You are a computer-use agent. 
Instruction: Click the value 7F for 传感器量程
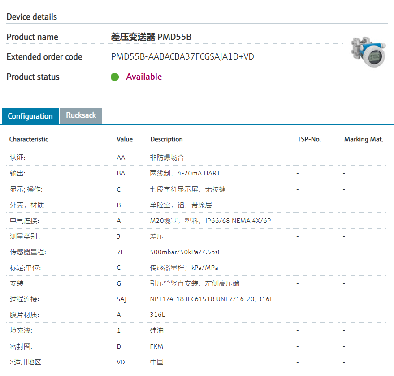[120, 252]
